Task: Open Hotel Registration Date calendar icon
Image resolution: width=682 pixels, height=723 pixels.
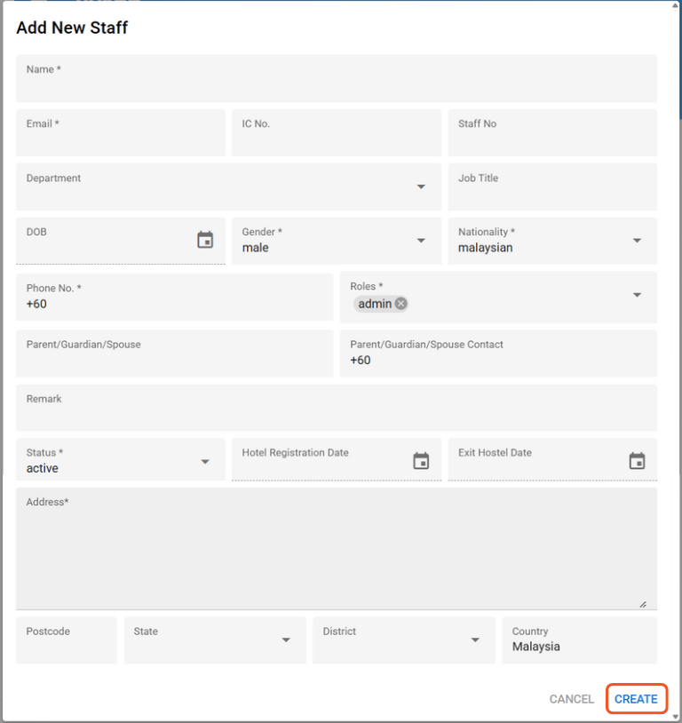Action: (x=421, y=461)
